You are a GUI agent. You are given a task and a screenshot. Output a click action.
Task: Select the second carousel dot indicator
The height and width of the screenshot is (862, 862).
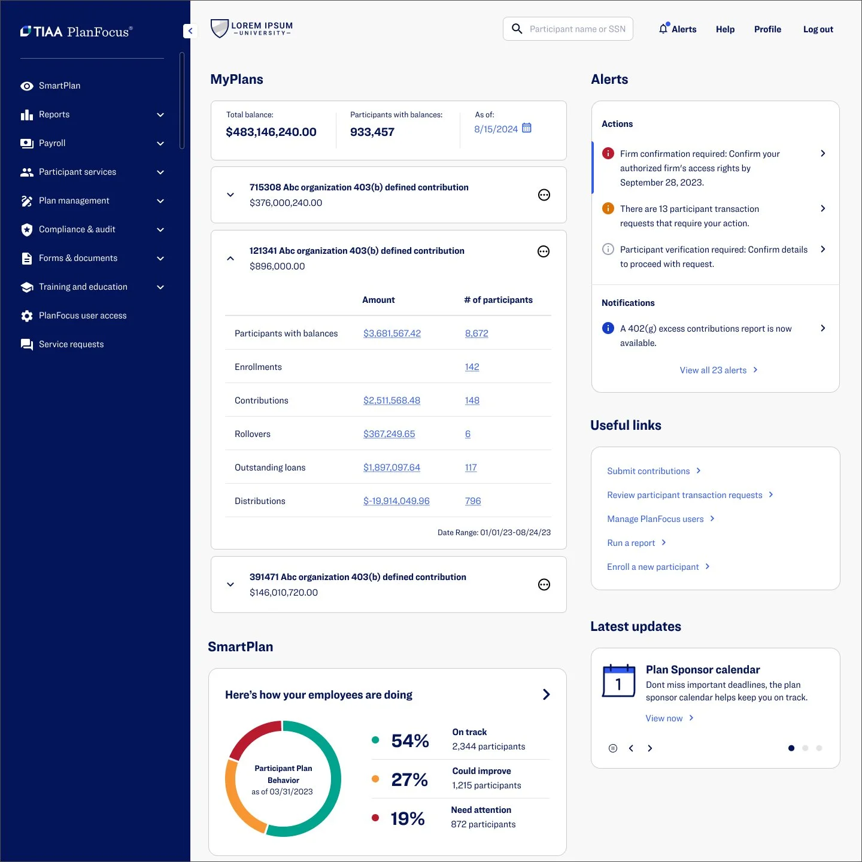tap(805, 748)
